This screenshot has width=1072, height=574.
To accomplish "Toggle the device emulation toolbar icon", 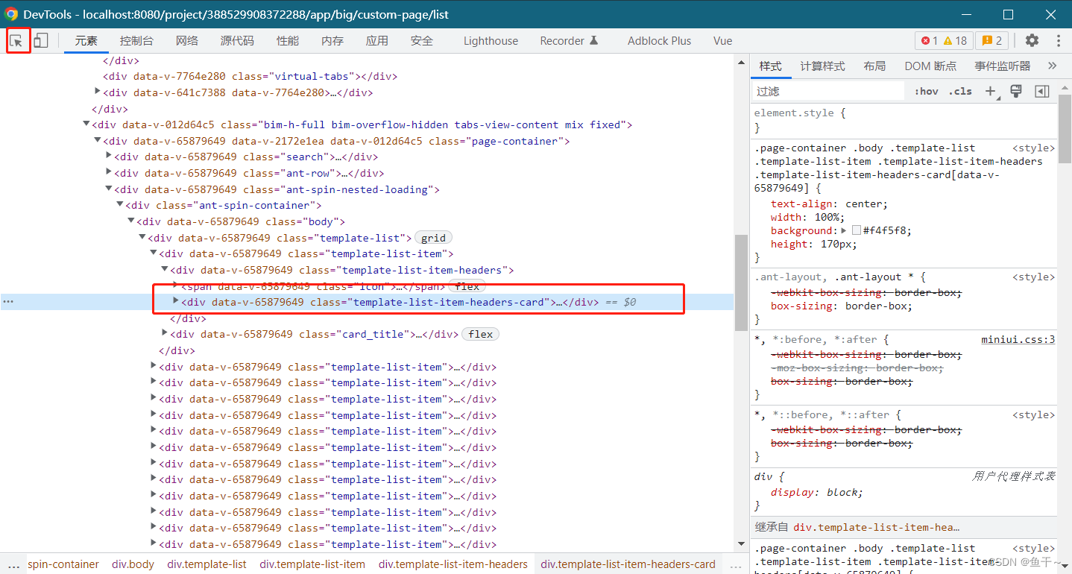I will pos(41,40).
